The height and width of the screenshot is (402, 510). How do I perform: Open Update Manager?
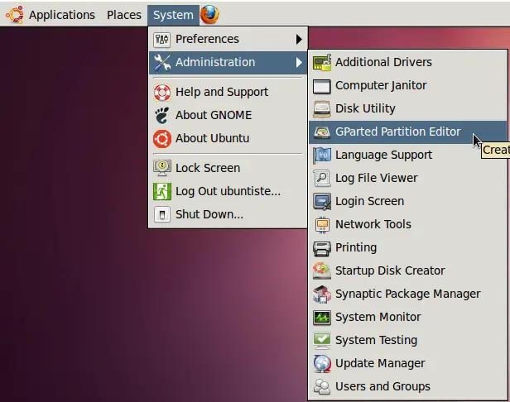click(x=408, y=364)
